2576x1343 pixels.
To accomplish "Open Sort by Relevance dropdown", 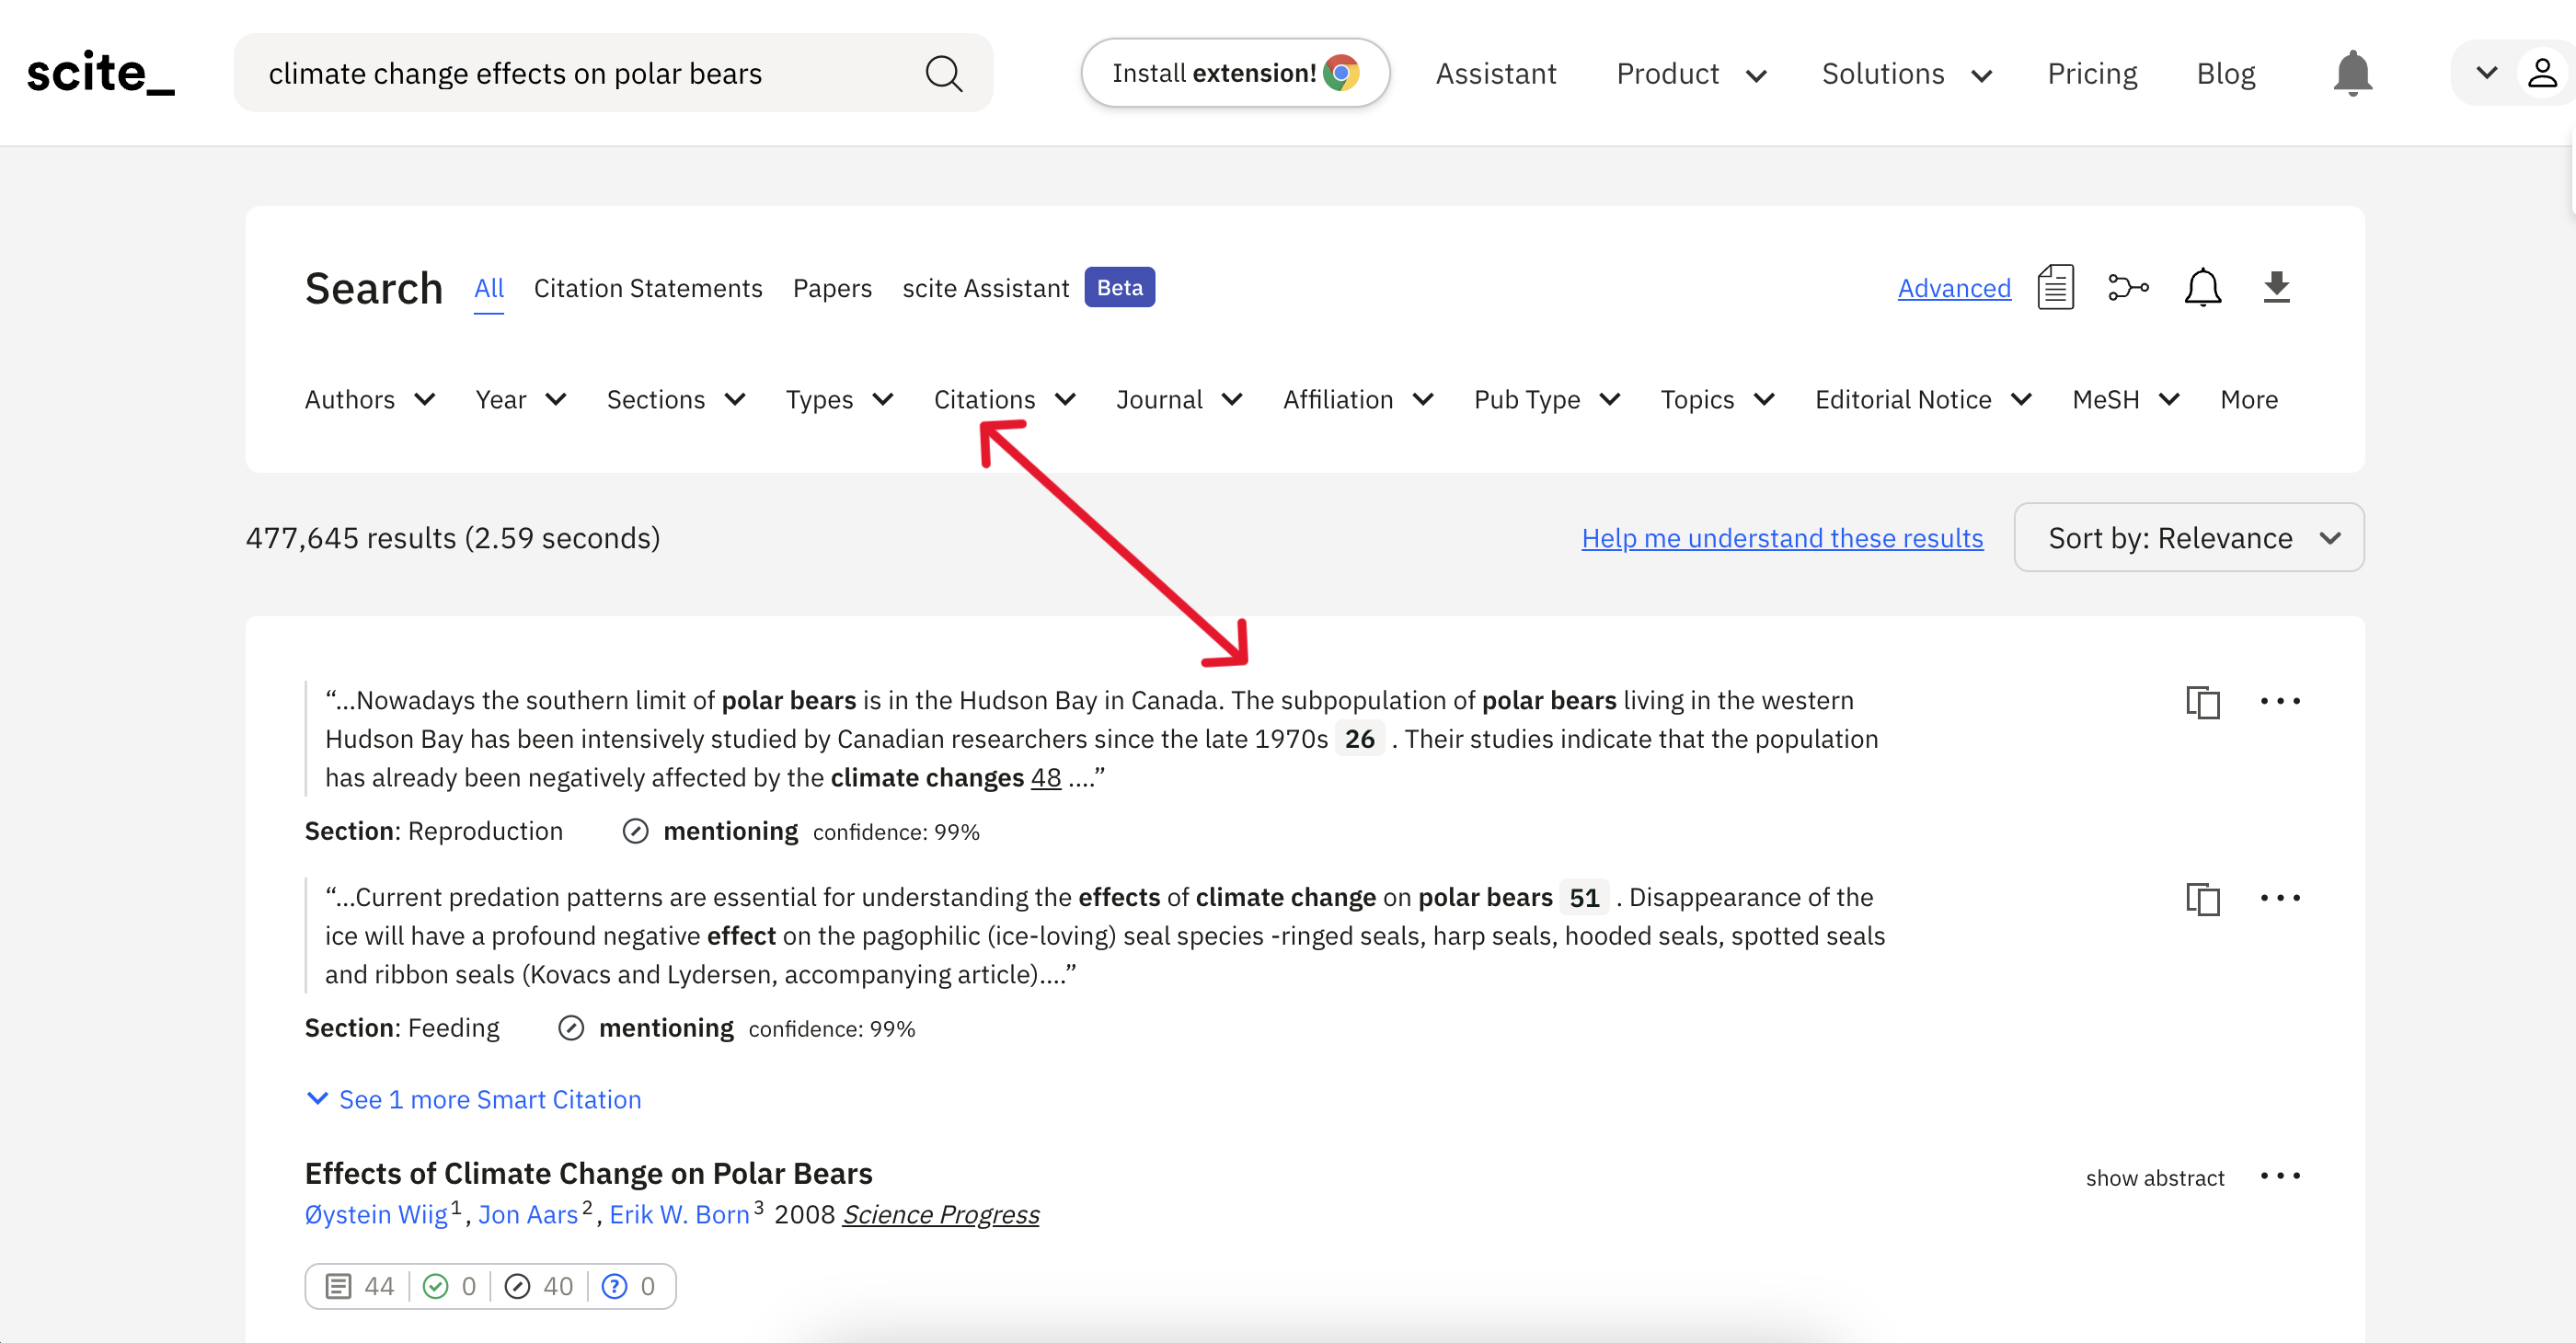I will (x=2188, y=538).
